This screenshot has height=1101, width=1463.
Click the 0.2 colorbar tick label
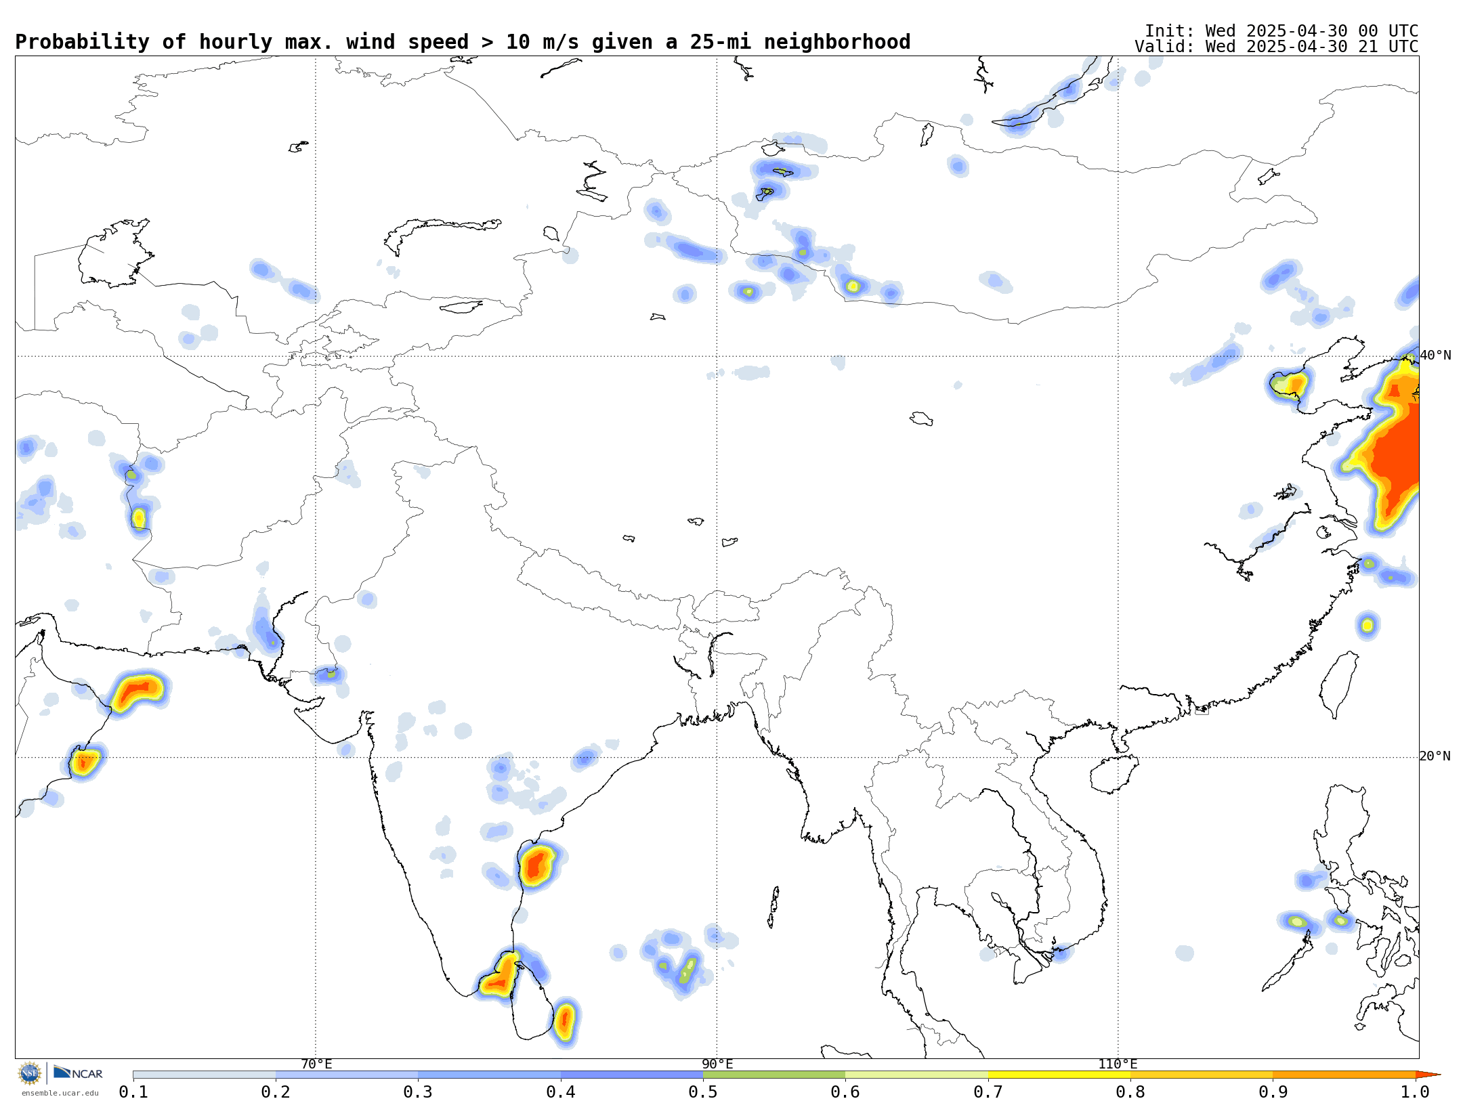click(276, 1092)
